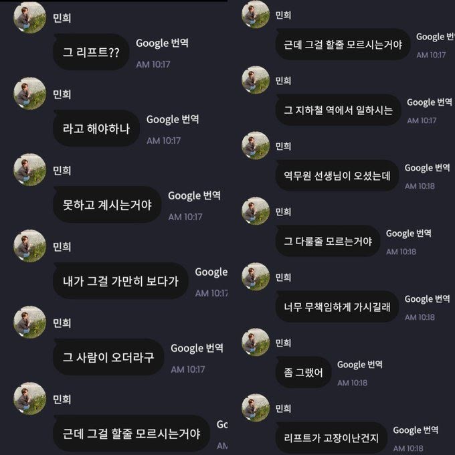Open profile photo above '그 다룰줄 모르는거야'

coord(256,211)
